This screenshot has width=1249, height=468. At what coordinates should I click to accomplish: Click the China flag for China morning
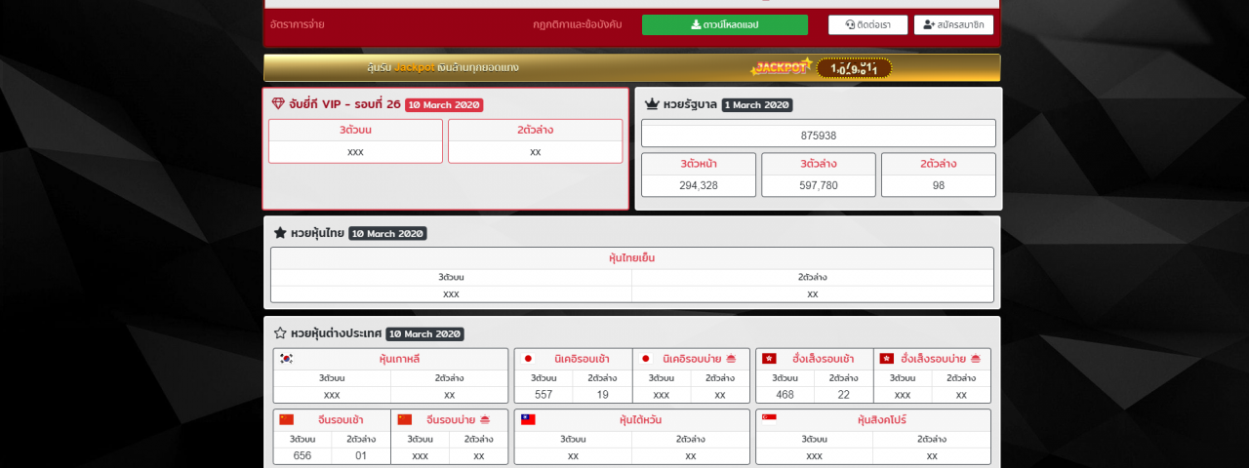(286, 419)
